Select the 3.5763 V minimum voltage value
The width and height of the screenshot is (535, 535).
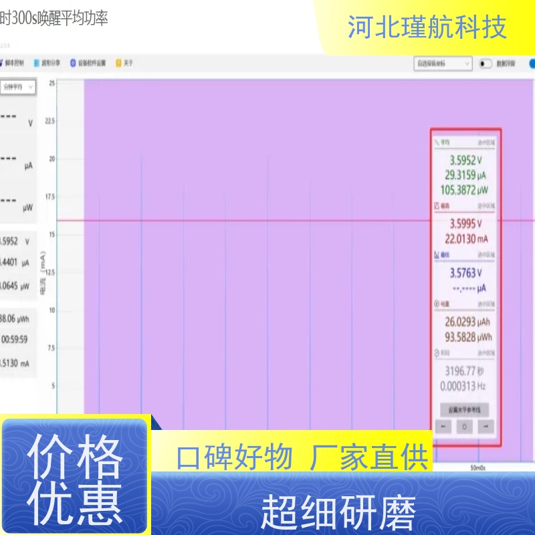[465, 273]
